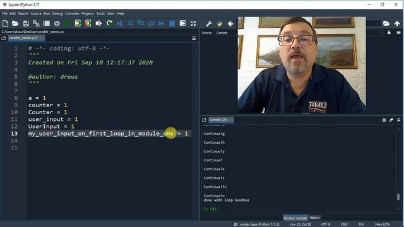
Task: Open the Debug menu
Action: click(x=57, y=14)
